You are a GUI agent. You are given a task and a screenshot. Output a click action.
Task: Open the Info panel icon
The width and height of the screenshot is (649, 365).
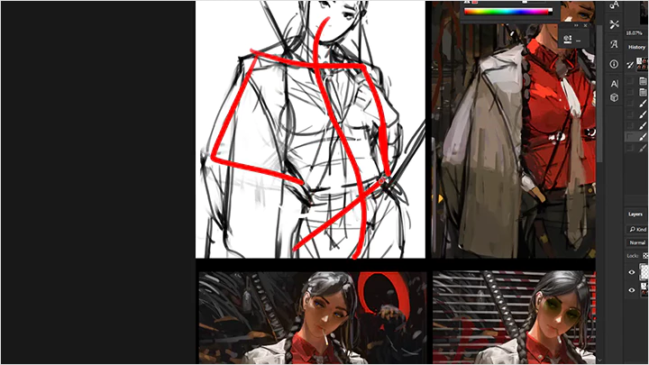614,64
